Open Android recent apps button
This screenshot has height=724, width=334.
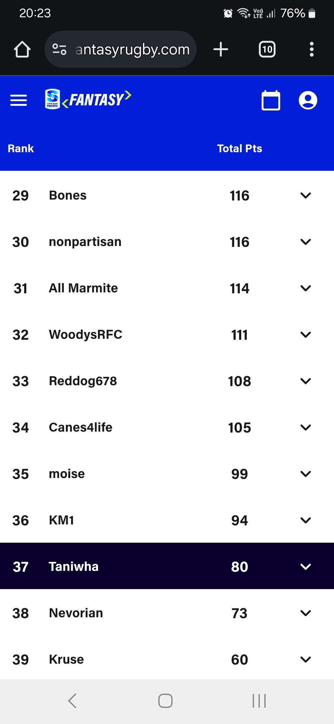[259, 701]
